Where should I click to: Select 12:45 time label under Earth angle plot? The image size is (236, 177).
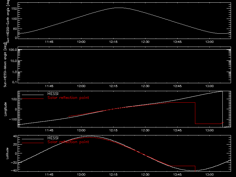177,42
